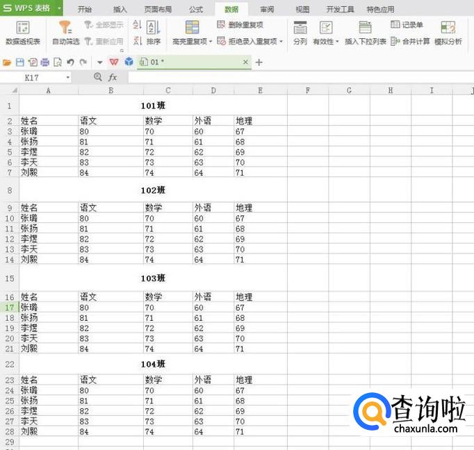The image size is (474, 450).
Task: Open the Validation (有效性) dropdown
Action: point(325,42)
